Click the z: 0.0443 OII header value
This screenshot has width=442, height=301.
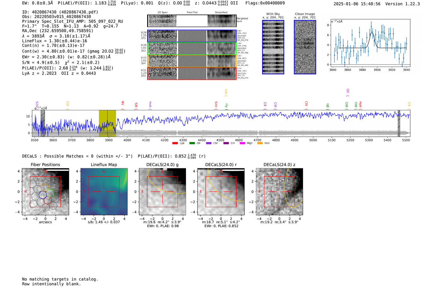[x=216, y=3]
